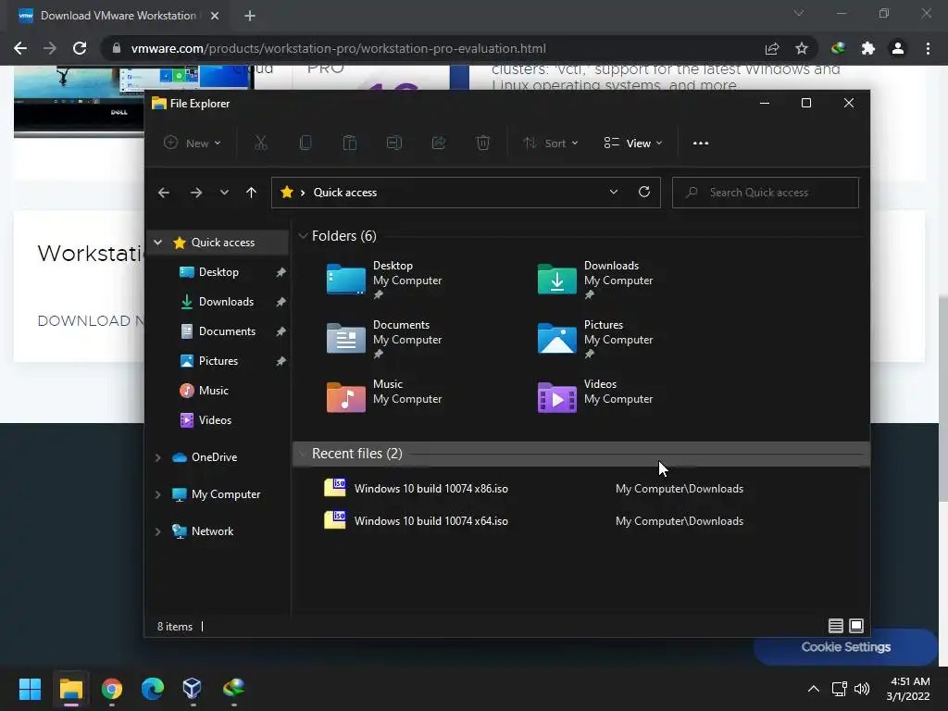Open the Sort dropdown
This screenshot has width=948, height=711.
[x=551, y=143]
